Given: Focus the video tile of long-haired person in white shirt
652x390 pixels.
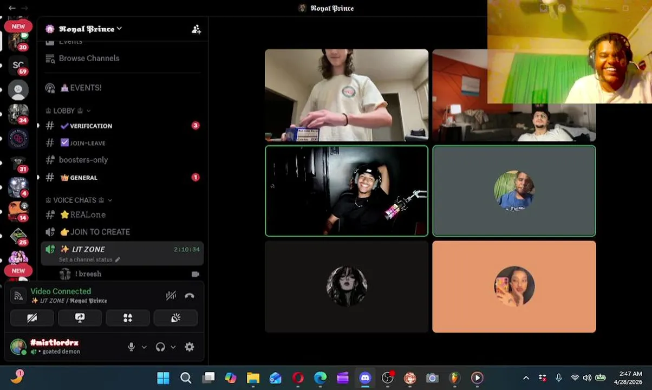Looking at the screenshot, I should [x=347, y=95].
